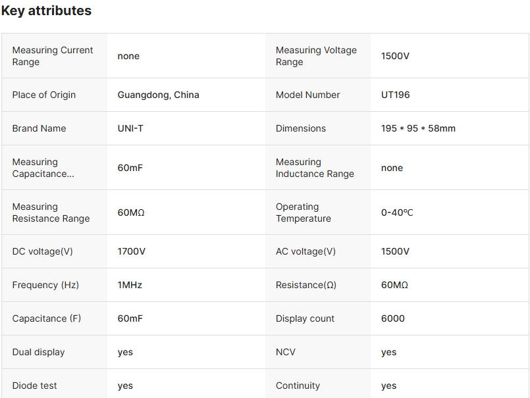Select the Measuring Current Range label
Screen dimensions: 530x398
53,56
